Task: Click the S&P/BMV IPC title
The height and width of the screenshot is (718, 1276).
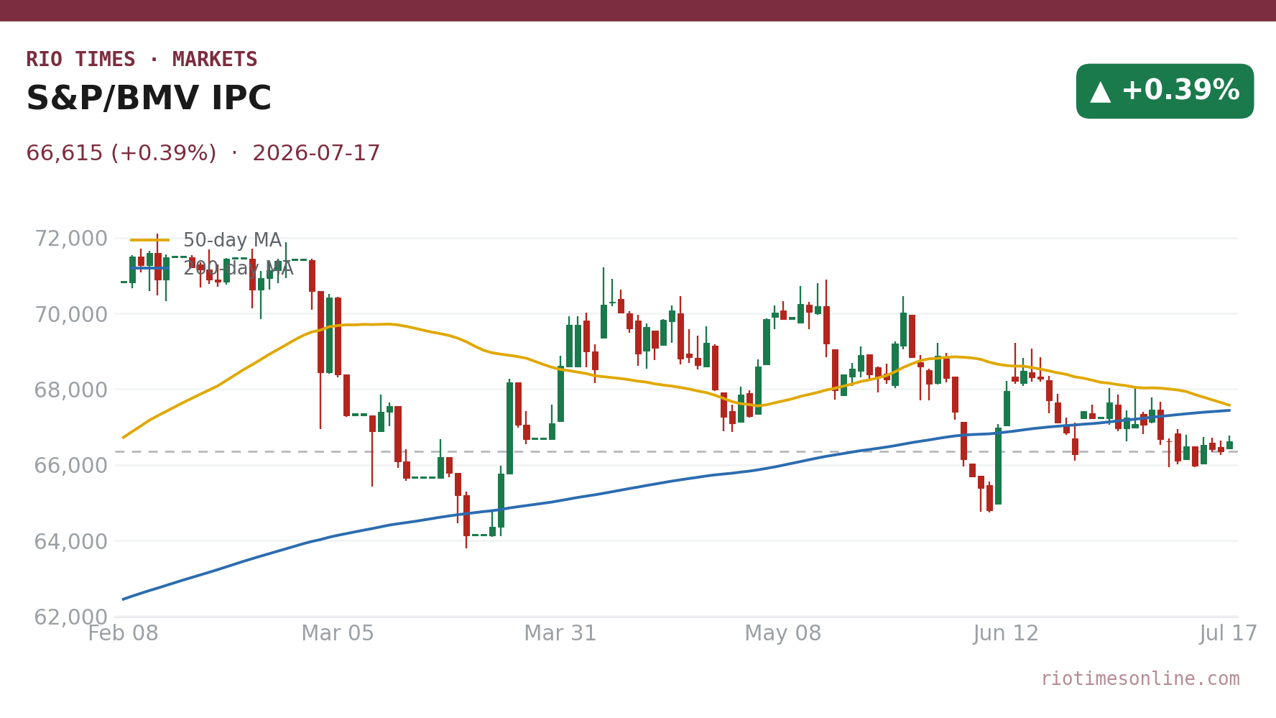Action: click(x=149, y=99)
